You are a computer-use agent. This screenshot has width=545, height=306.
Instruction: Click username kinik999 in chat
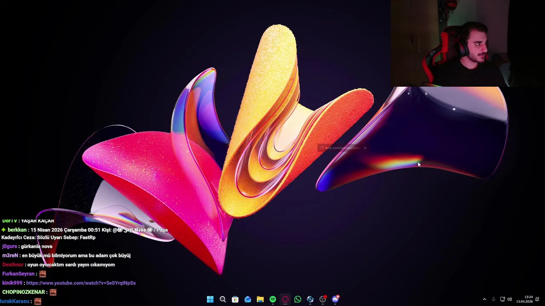12,283
